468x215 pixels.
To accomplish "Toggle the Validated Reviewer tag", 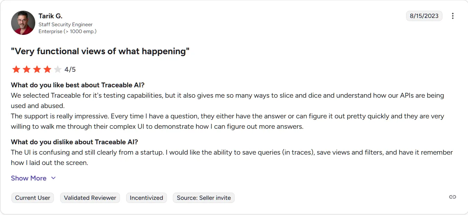I will tap(90, 198).
